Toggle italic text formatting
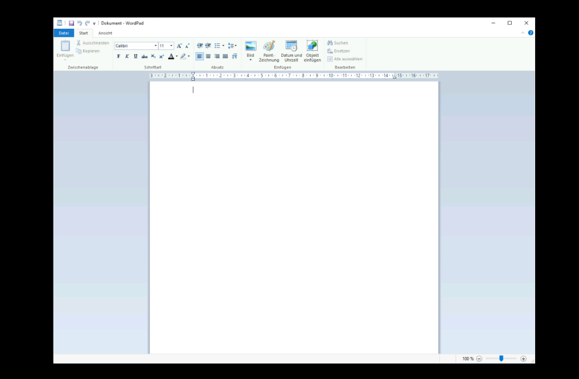This screenshot has height=379, width=579. click(127, 56)
